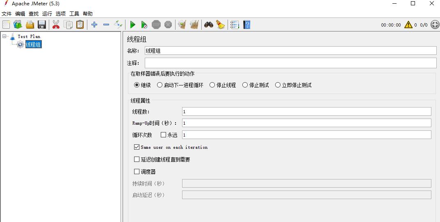Image resolution: width=440 pixels, height=222 pixels.
Task: Click the warning triangle log indicator
Action: (x=408, y=25)
